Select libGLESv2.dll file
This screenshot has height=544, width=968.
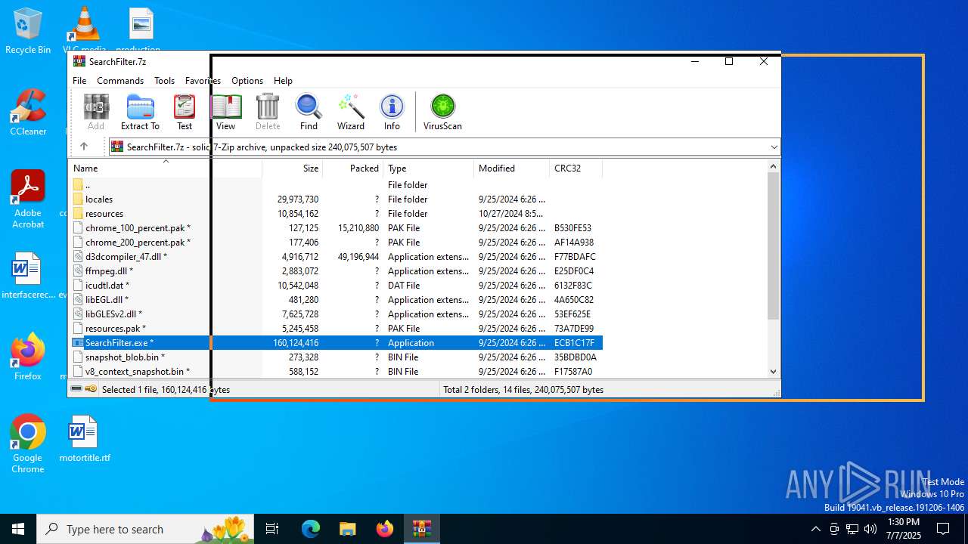(x=336, y=314)
